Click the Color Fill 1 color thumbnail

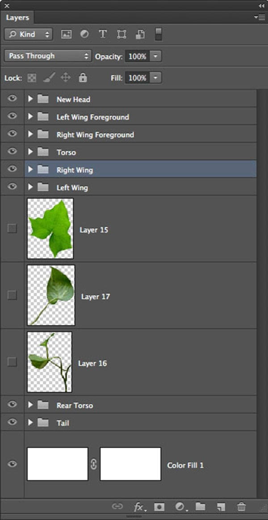(58, 464)
